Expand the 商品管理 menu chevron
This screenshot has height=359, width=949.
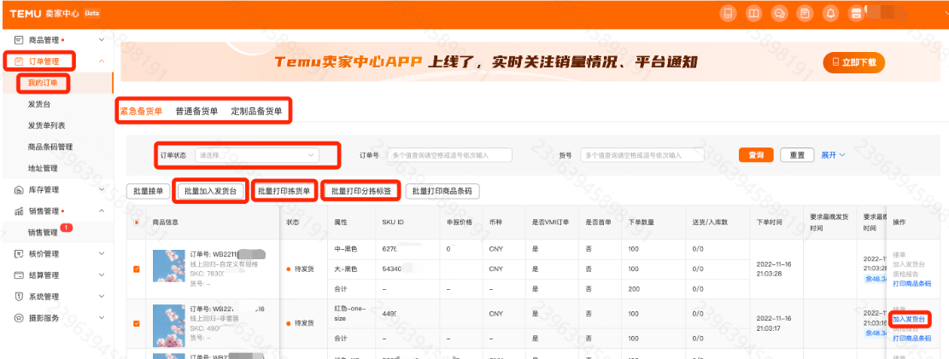[102, 40]
